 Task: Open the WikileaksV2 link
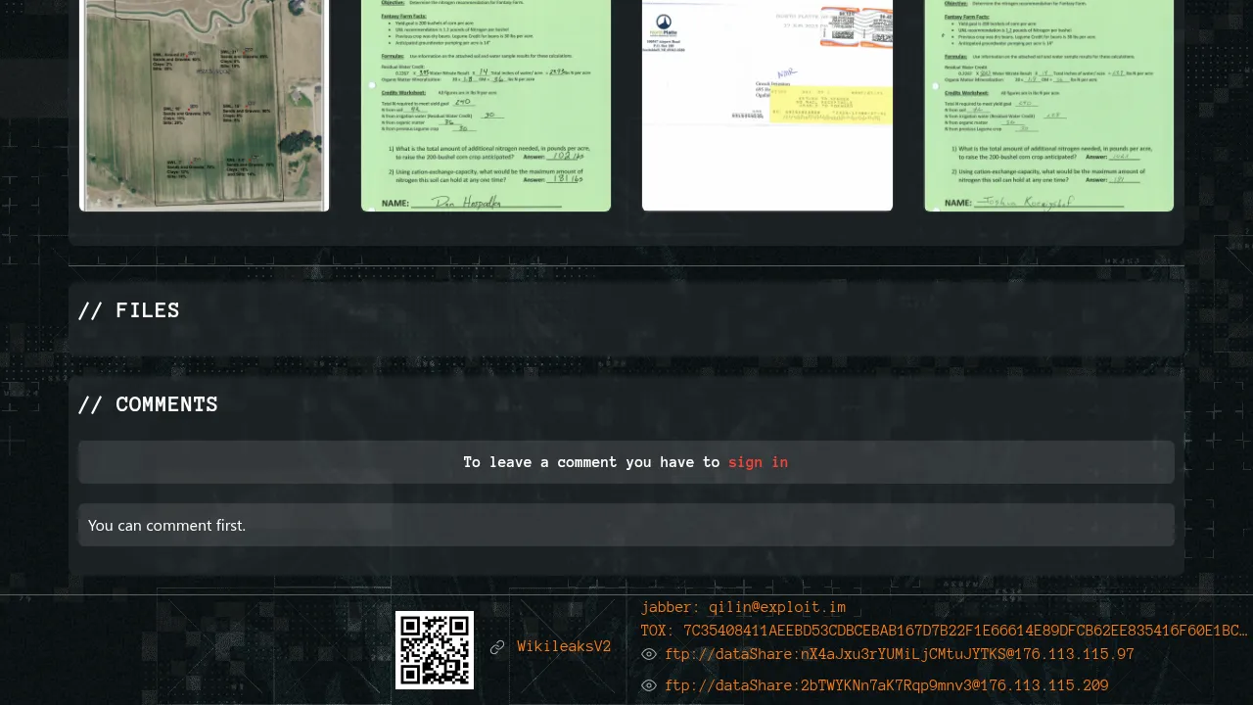564,647
